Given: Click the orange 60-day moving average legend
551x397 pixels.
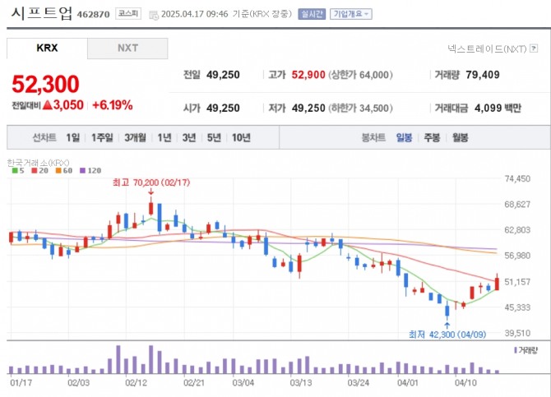Looking at the screenshot, I should (x=64, y=171).
